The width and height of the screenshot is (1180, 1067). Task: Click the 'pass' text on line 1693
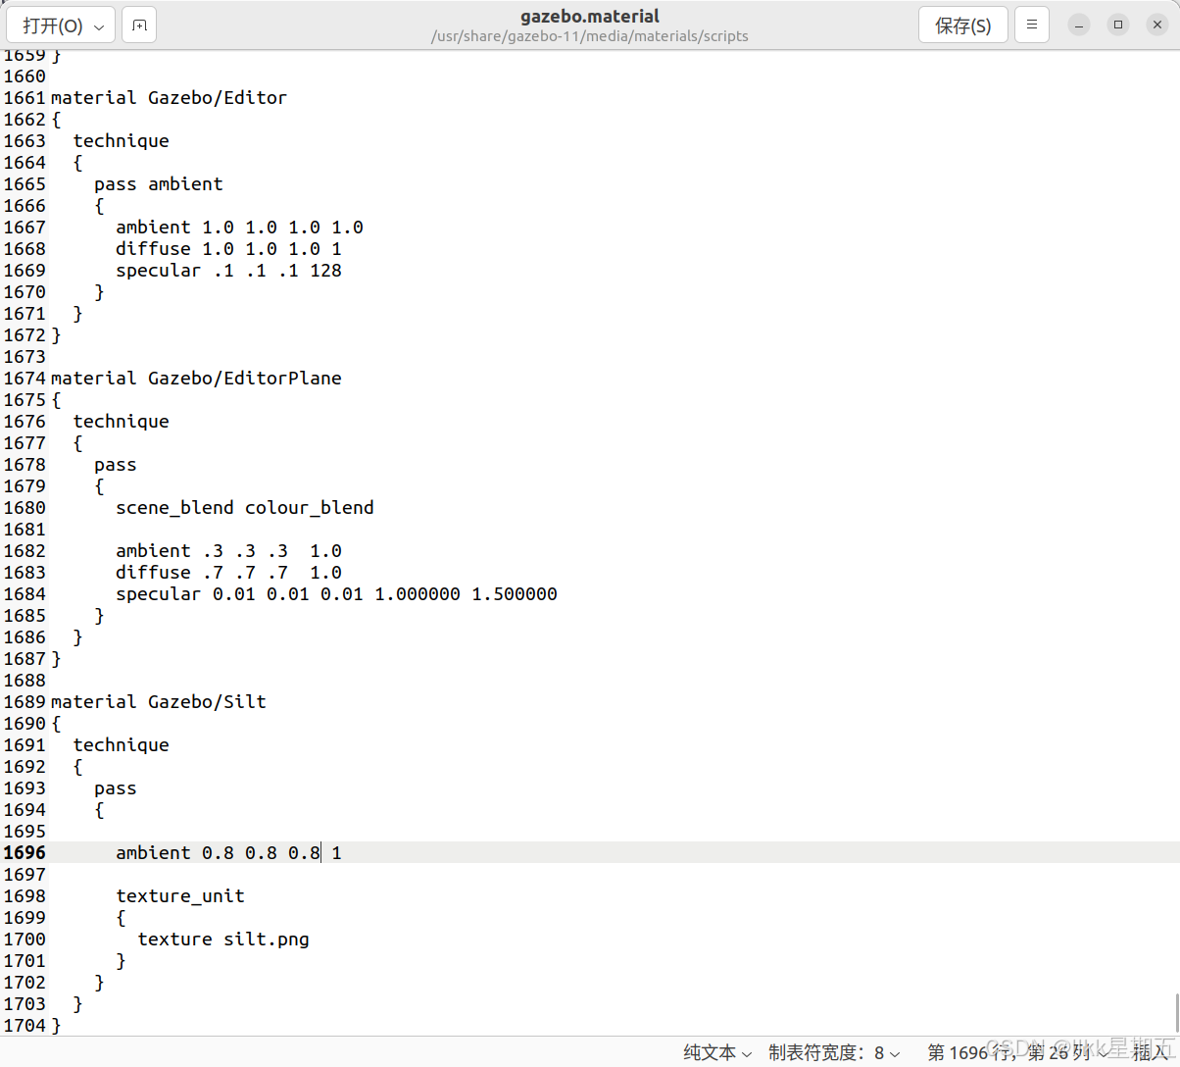pos(116,788)
